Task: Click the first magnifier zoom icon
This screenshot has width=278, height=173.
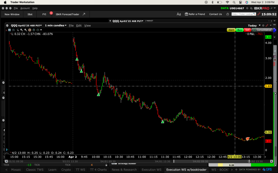Action: (22, 30)
